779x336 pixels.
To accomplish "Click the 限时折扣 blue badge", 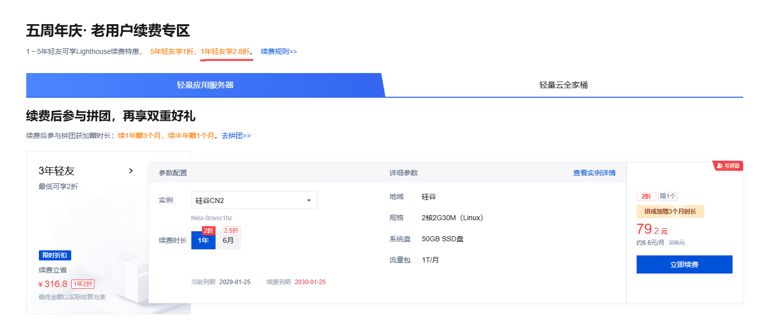I will point(55,255).
